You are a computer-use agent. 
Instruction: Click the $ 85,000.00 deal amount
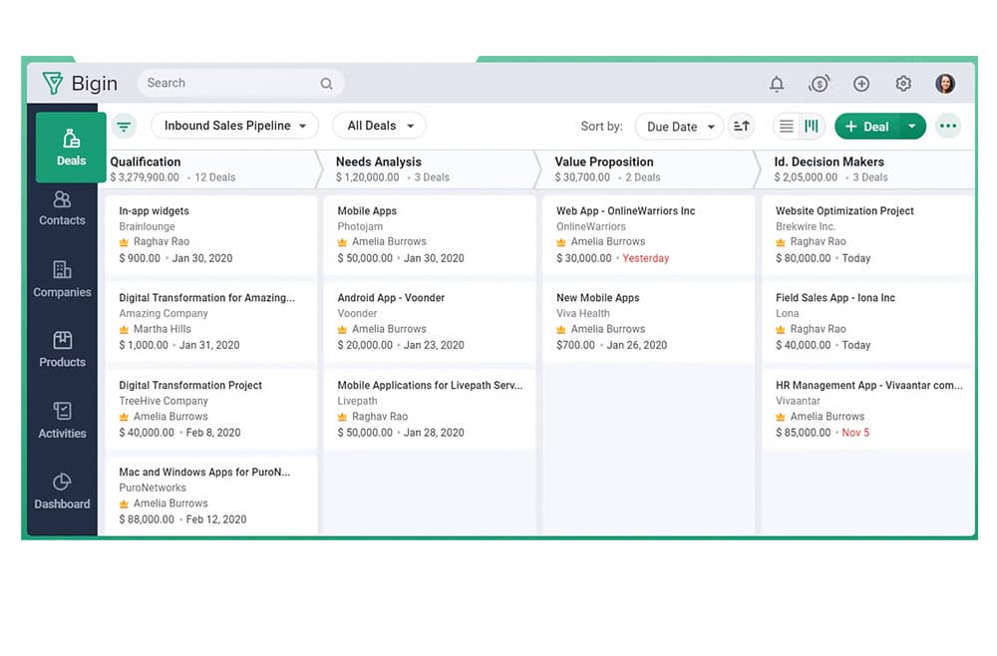(x=803, y=433)
